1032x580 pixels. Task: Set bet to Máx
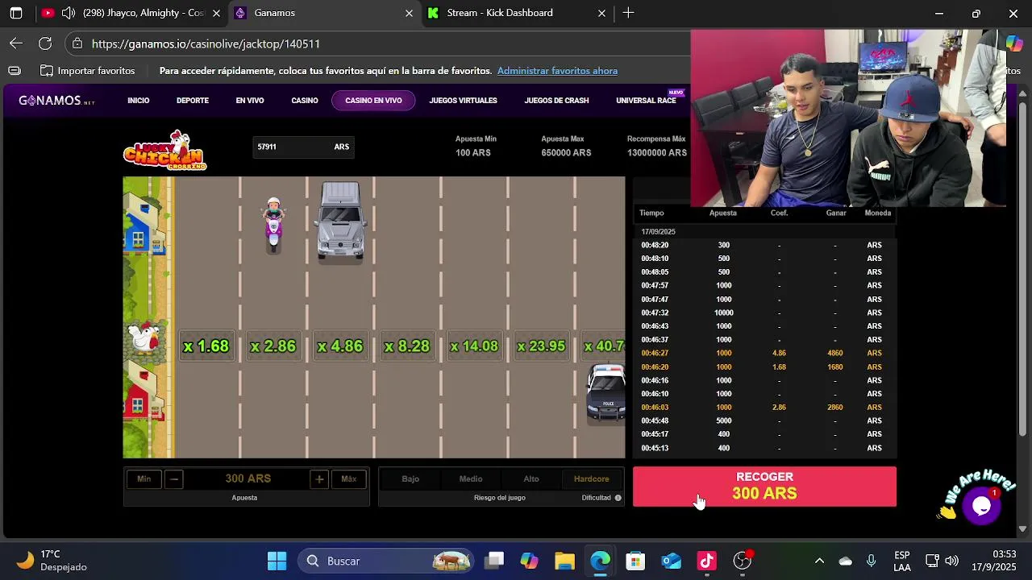348,478
